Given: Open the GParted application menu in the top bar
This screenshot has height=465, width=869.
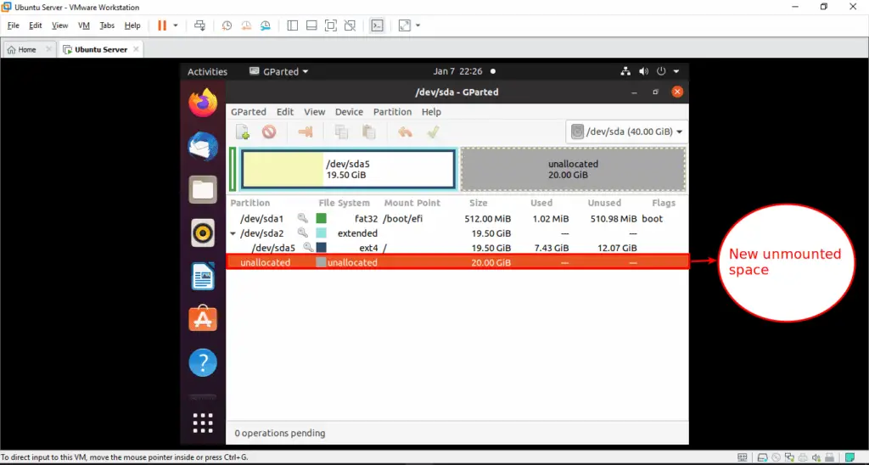Looking at the screenshot, I should tap(278, 71).
